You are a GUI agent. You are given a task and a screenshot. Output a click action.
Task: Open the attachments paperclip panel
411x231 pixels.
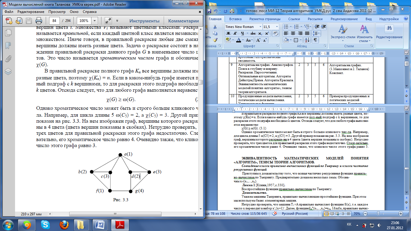click(x=8, y=58)
